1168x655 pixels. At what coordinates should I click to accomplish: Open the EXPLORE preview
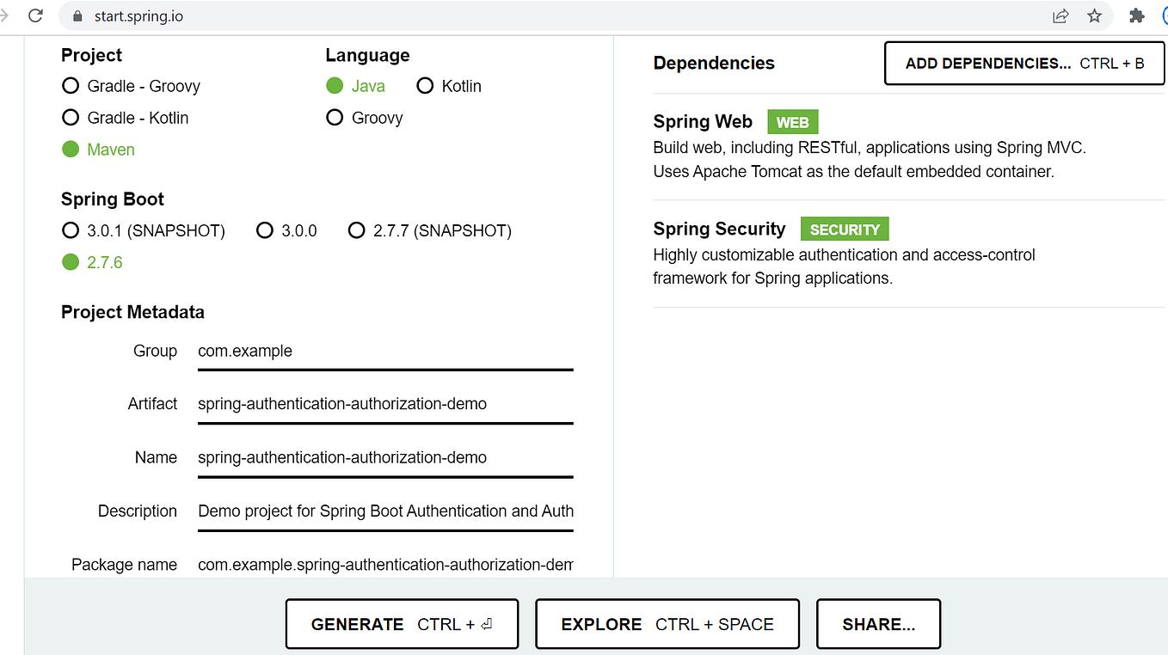[x=667, y=623]
